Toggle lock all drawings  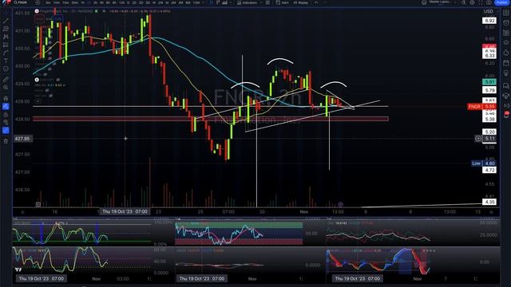pyautogui.click(x=6, y=115)
